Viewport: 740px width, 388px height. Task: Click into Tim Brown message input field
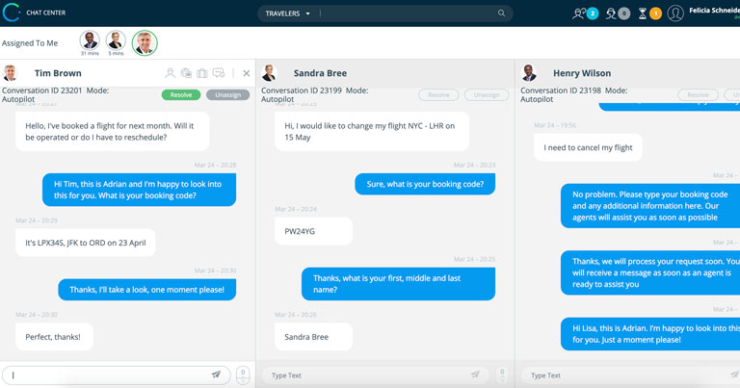pos(116,375)
